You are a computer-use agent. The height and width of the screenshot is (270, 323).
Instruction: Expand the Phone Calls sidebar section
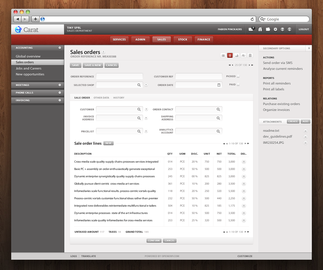point(60,93)
